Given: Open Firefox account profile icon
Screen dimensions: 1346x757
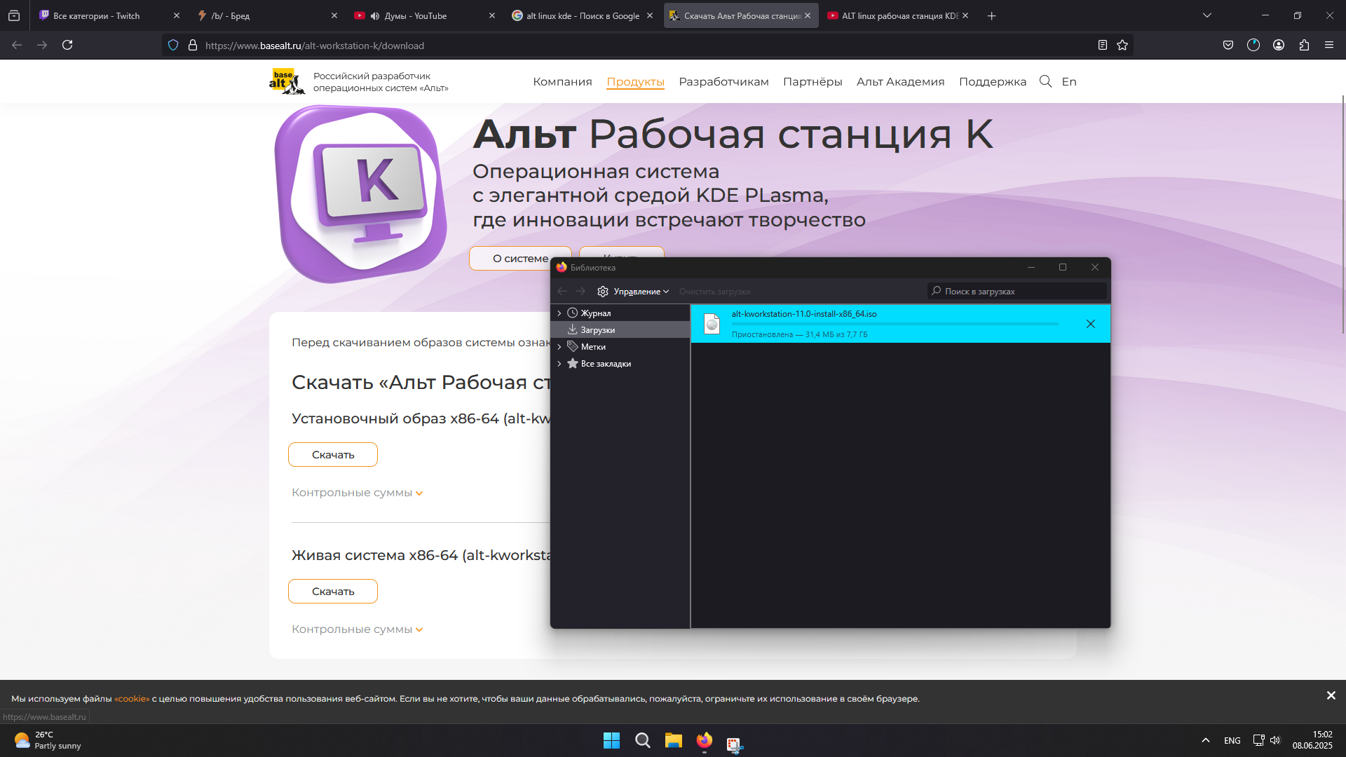Looking at the screenshot, I should point(1279,46).
